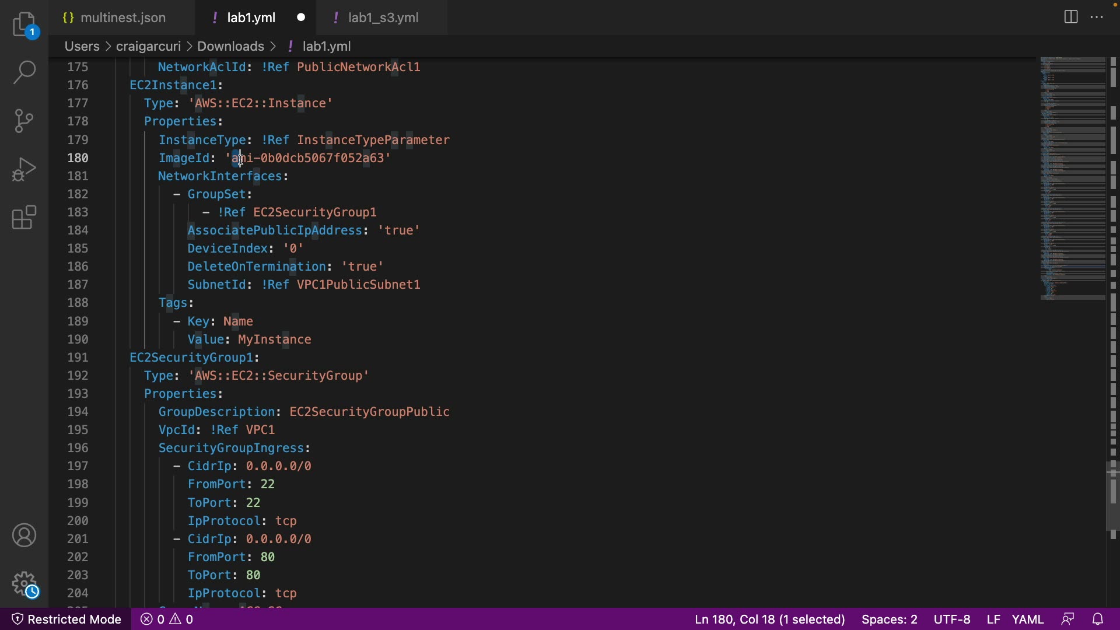Open the errors and warnings problems indicator

[x=167, y=619]
